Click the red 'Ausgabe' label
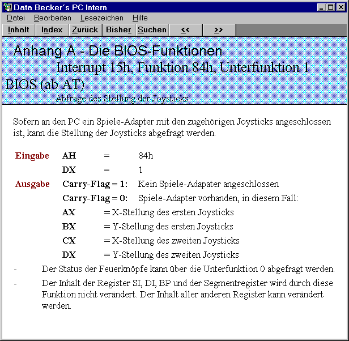 32,184
